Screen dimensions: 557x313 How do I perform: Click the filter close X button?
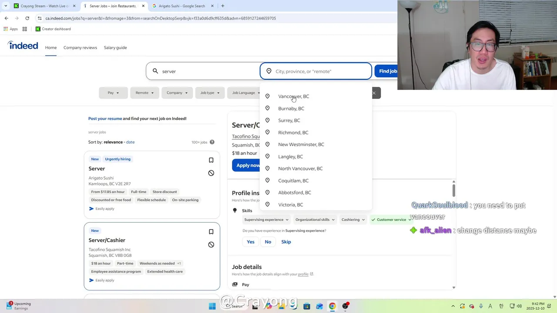(x=374, y=93)
